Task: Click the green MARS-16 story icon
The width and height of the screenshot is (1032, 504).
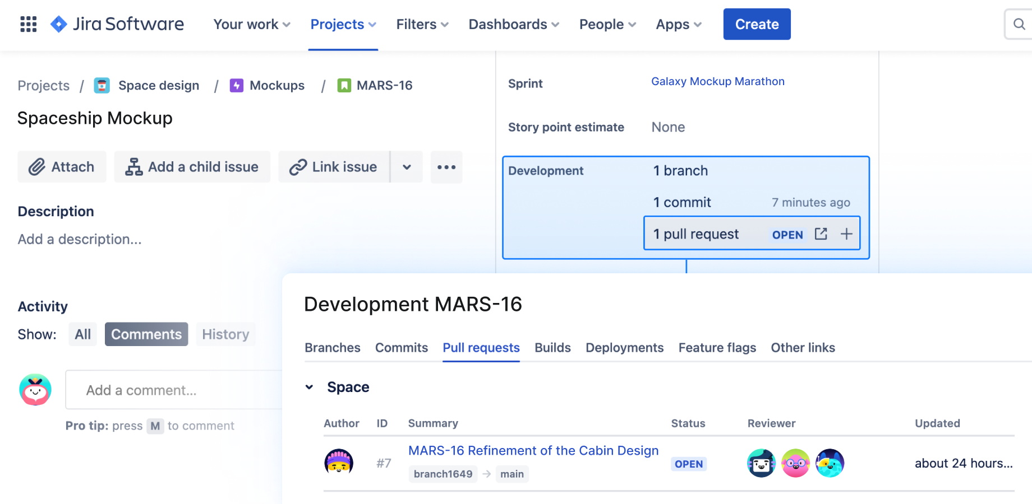Action: pyautogui.click(x=344, y=85)
